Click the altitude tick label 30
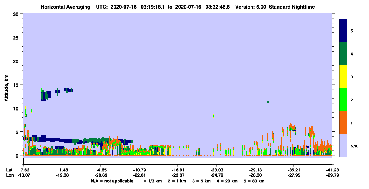This screenshot has height=189, width=369. (16, 14)
